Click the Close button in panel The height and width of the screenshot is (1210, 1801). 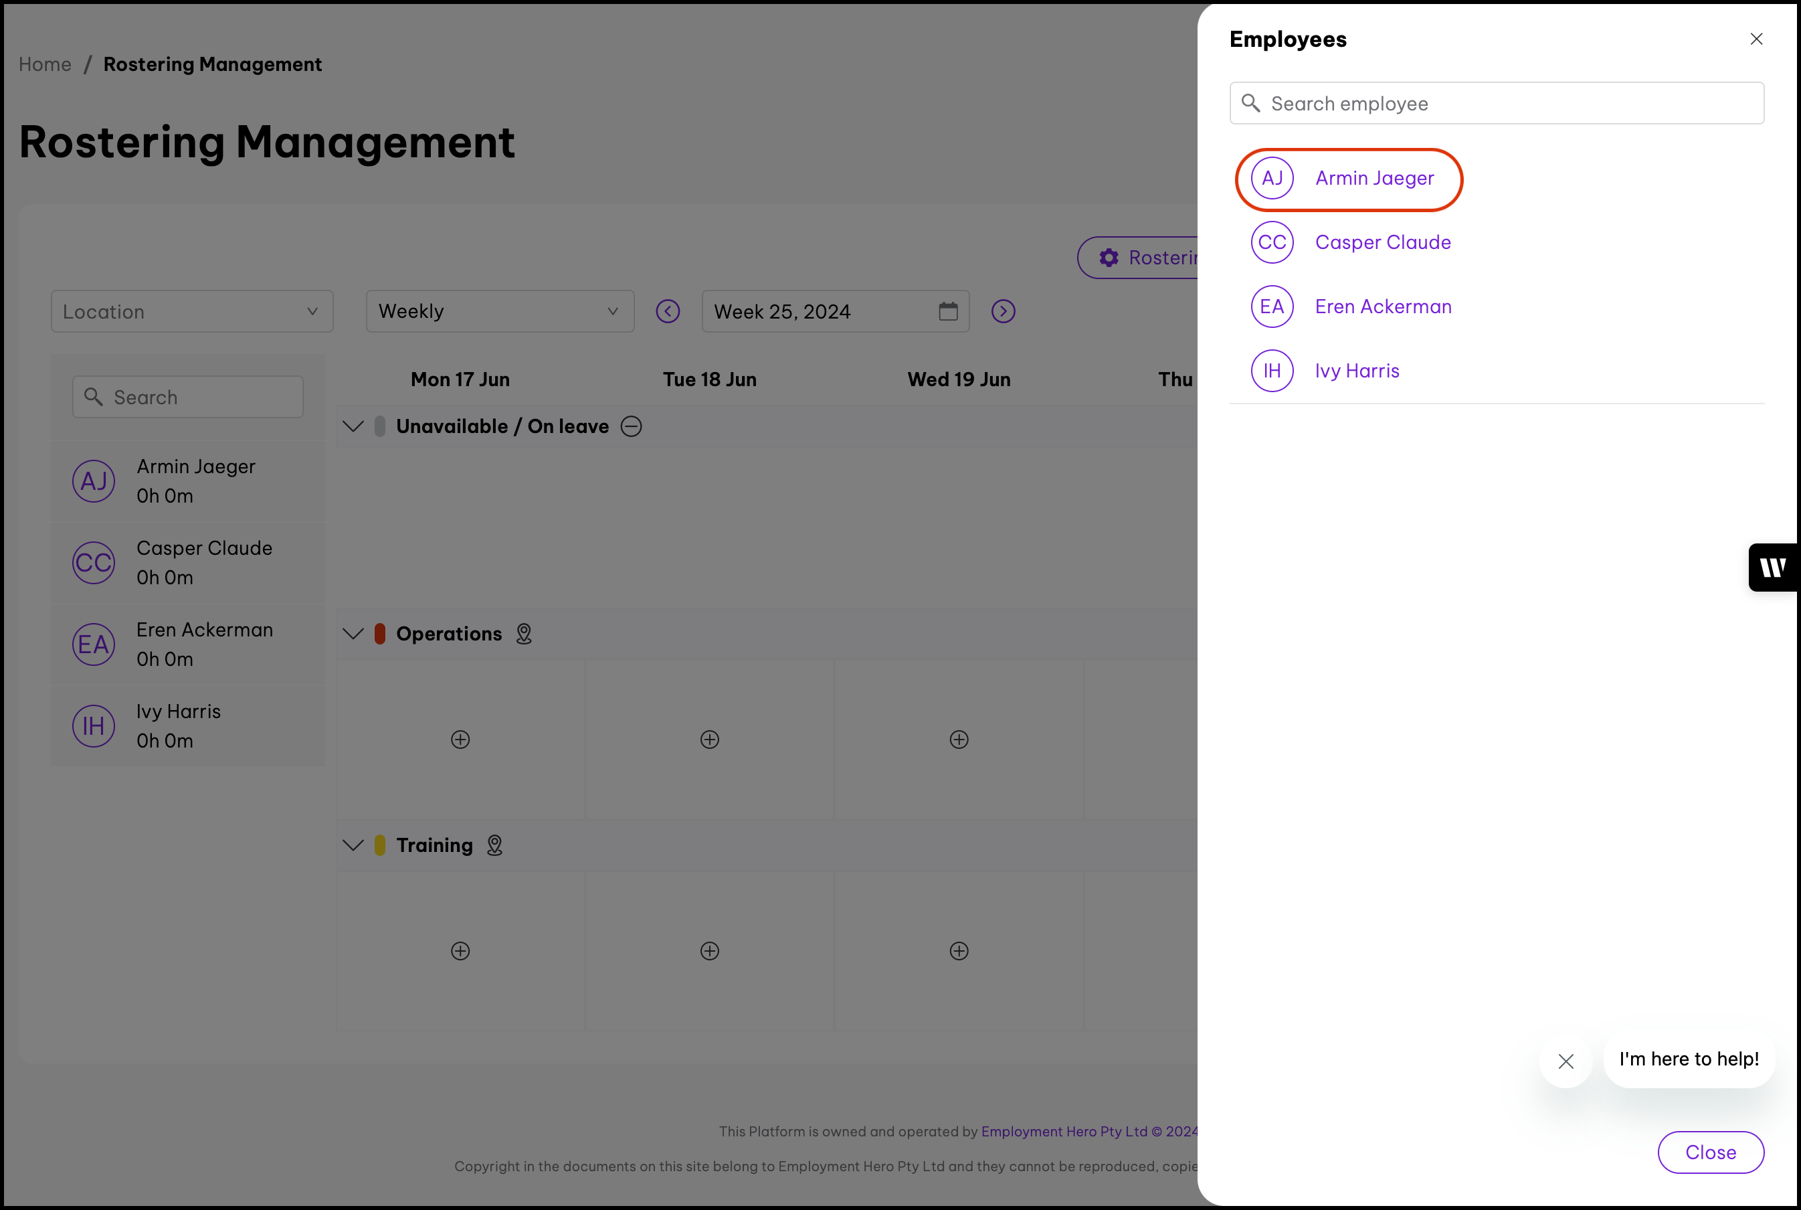(1710, 1151)
